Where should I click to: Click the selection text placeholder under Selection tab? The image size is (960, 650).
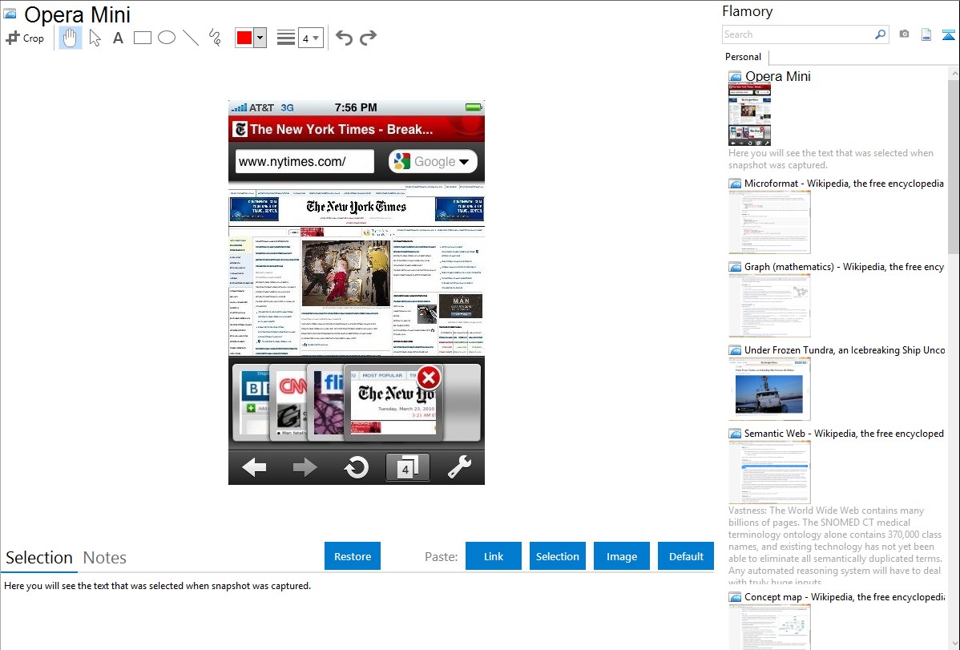[x=157, y=586]
